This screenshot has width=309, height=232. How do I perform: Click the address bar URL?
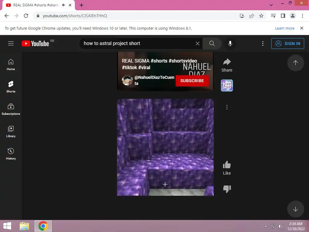pyautogui.click(x=75, y=16)
